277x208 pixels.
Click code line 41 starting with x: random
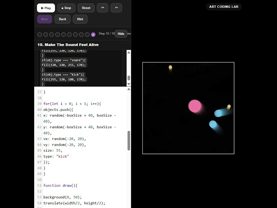point(80,118)
